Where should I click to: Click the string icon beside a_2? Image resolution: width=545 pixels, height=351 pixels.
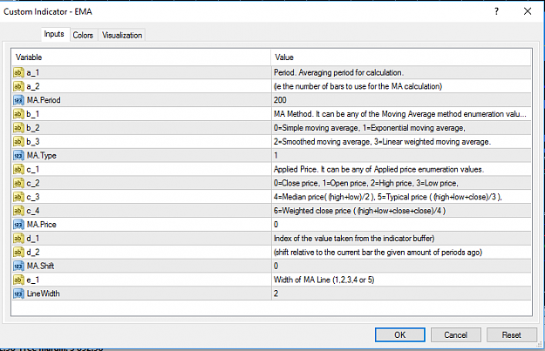(18, 86)
